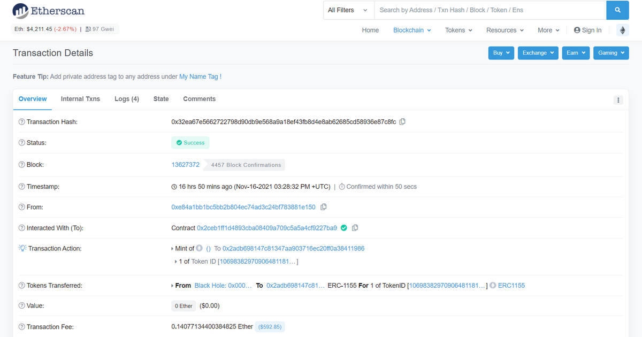Click help icon beside Transaction Fee
This screenshot has width=642, height=337.
(21, 327)
